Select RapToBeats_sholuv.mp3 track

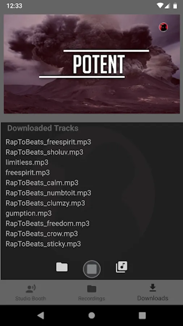[44, 152]
